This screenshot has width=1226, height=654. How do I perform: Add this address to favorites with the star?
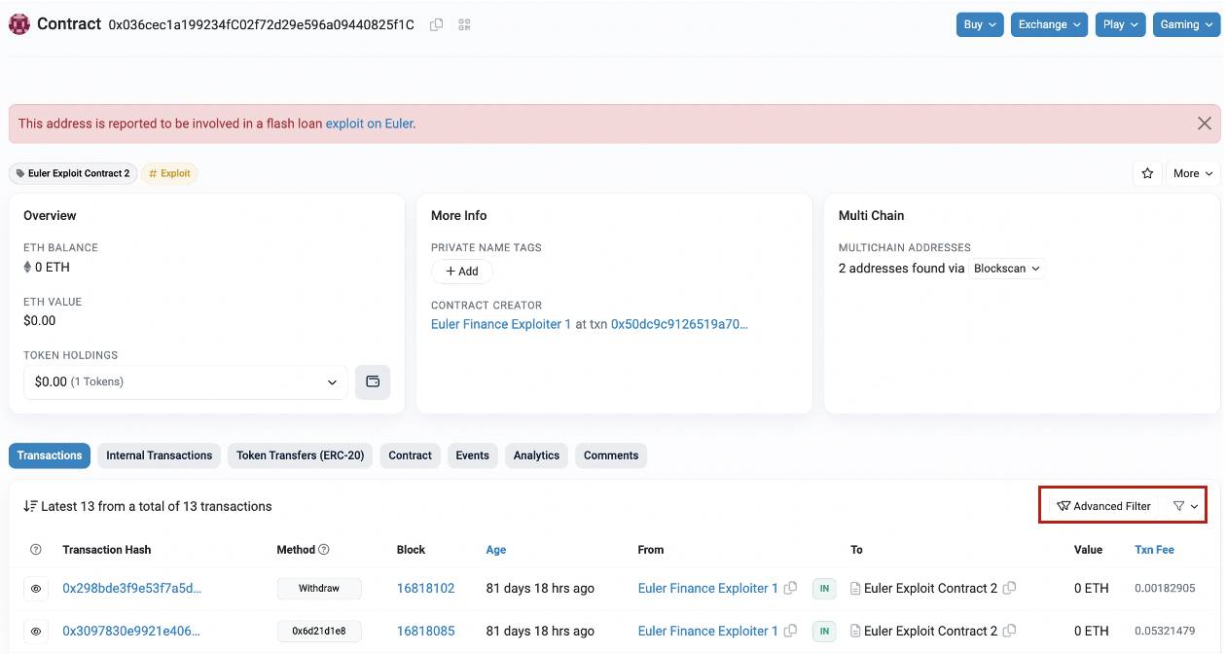coord(1147,173)
